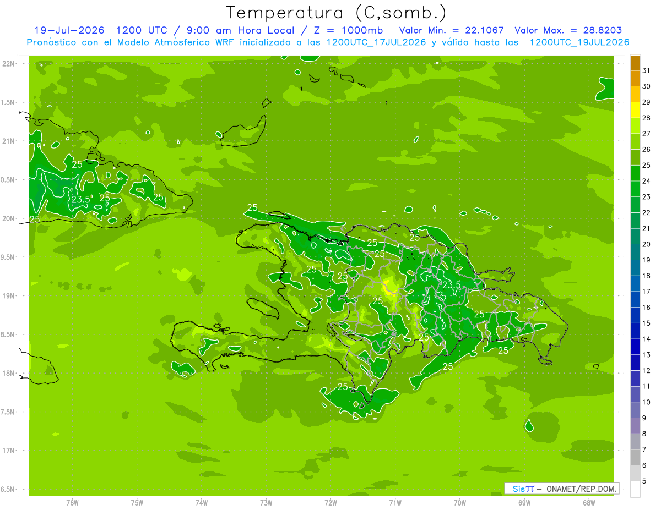Image resolution: width=661 pixels, height=510 pixels.
Task: Click the "18N" latitude axis label
Action: [9, 374]
